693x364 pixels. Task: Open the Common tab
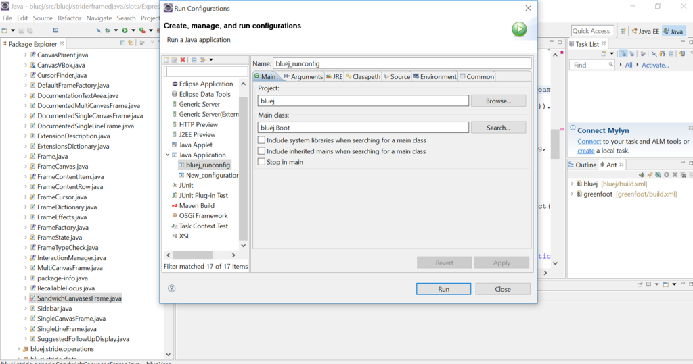point(477,76)
